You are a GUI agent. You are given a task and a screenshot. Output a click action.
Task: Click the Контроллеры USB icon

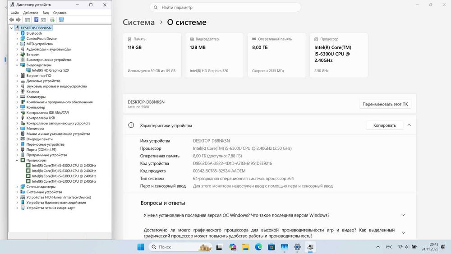[23, 118]
